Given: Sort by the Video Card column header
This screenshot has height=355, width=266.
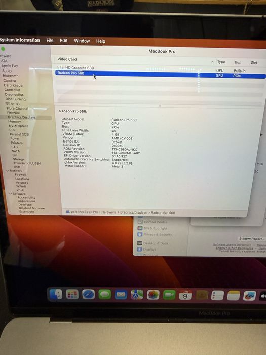Looking at the screenshot, I should coord(67,59).
